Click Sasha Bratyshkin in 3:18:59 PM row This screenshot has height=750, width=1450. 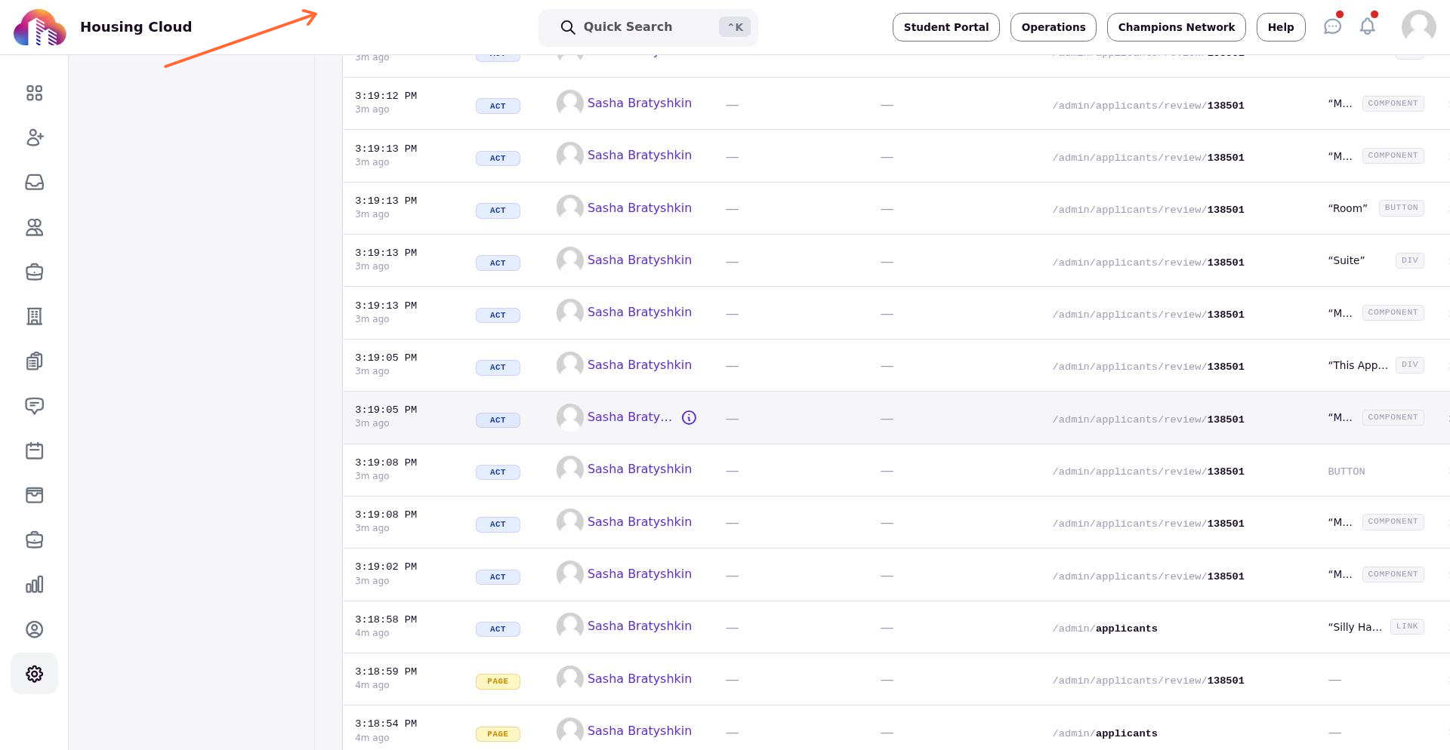point(639,678)
